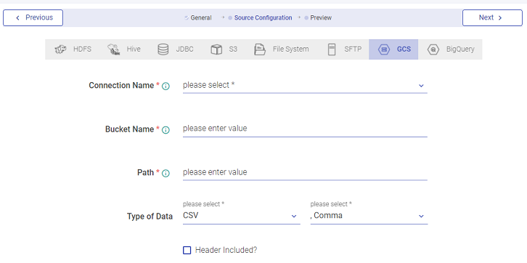
Task: Go back with the Previous button
Action: click(33, 18)
